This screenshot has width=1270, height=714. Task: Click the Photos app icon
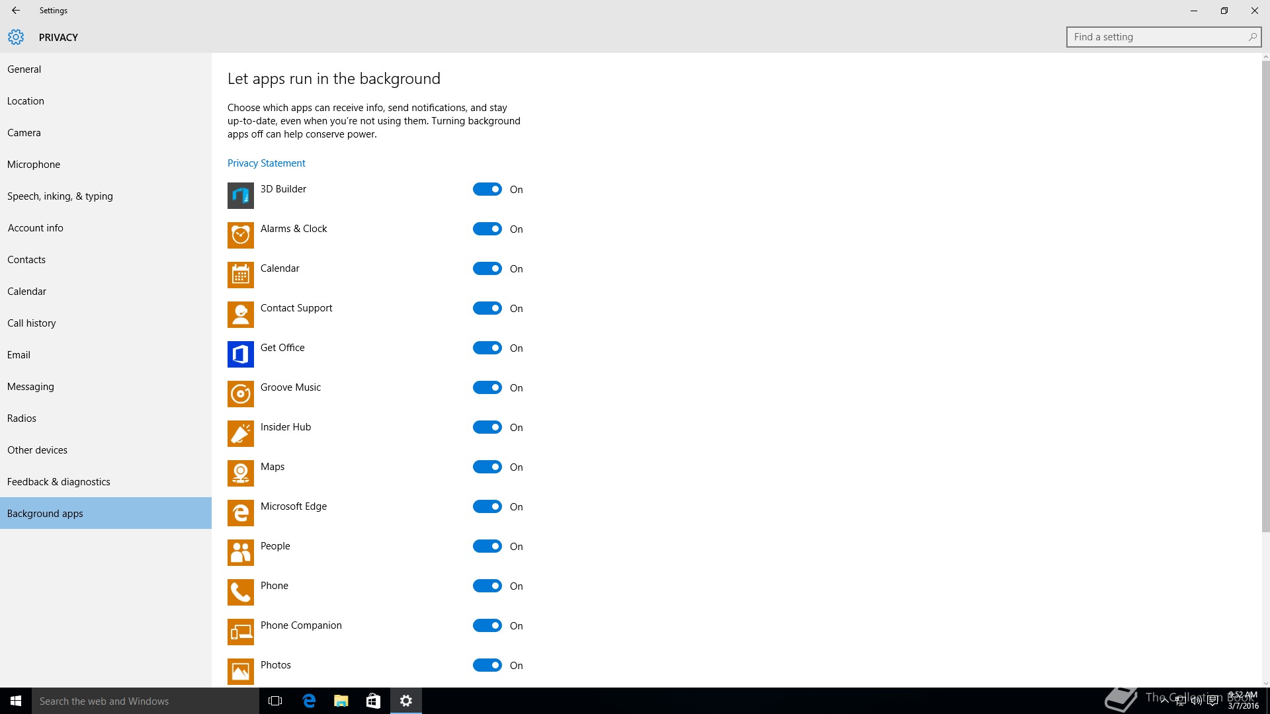241,672
